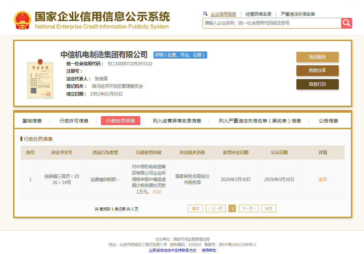Open the business license thumbnail image
The image size is (364, 254).
[40, 79]
